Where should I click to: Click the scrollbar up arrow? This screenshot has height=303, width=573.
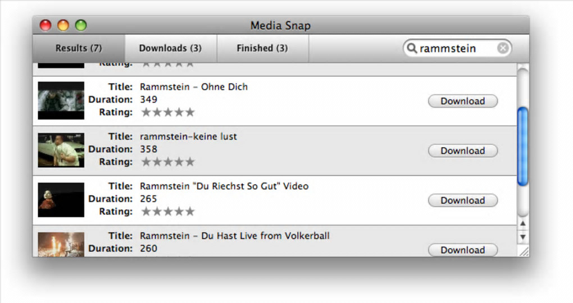click(x=523, y=224)
